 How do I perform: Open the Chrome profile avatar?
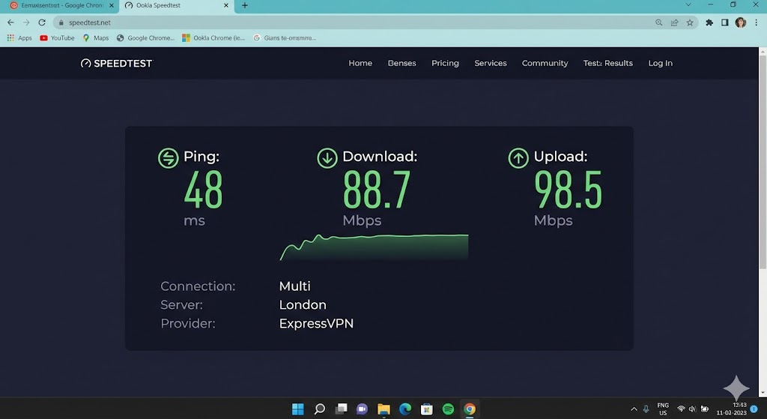coord(741,22)
